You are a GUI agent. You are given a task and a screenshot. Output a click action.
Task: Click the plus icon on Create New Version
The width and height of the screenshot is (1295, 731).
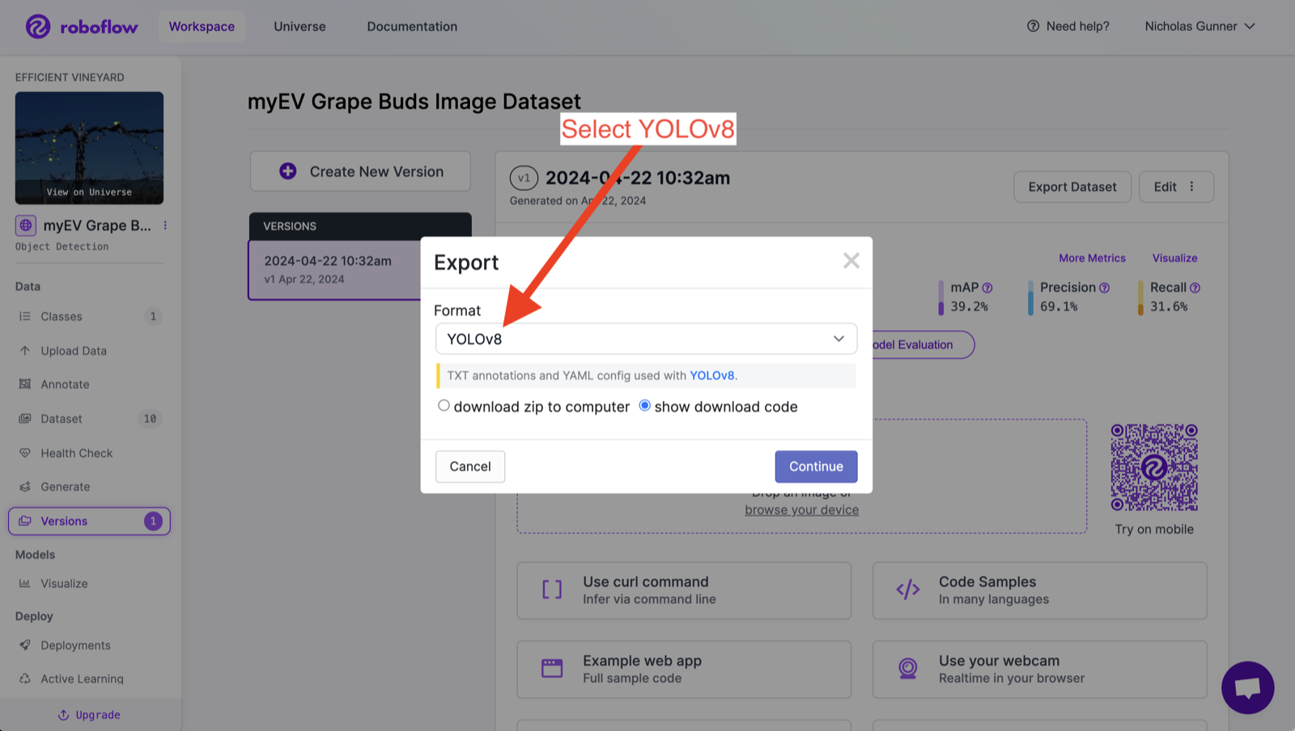click(287, 171)
